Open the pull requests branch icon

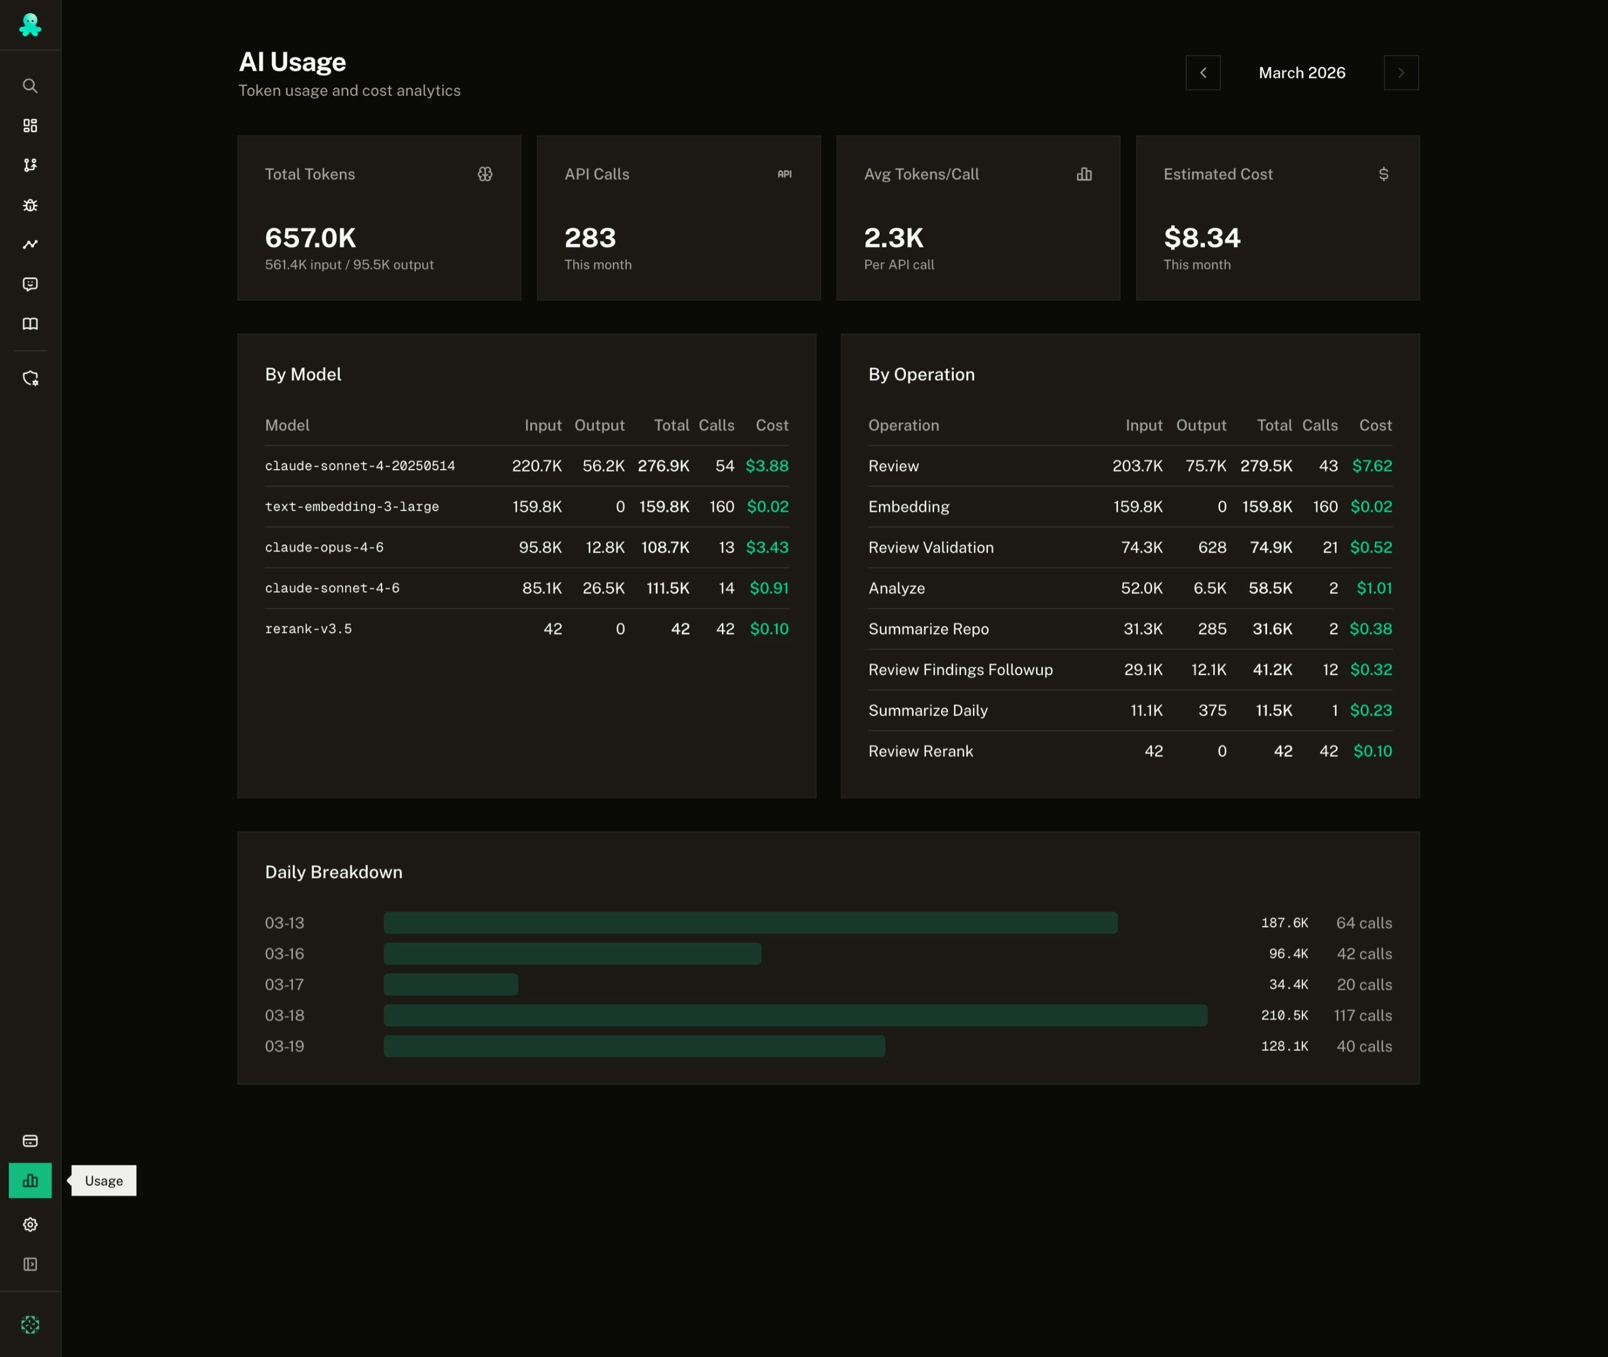click(30, 165)
